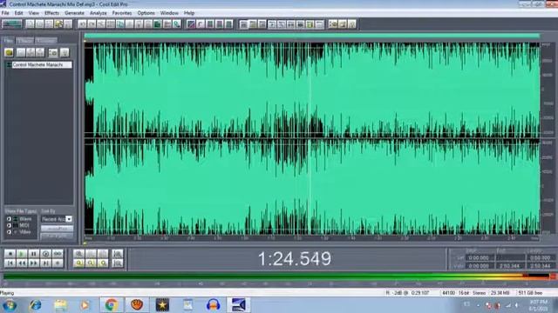Viewport: 558px width, 313px height.
Task: Click the Stop transport button
Action: (x=10, y=254)
